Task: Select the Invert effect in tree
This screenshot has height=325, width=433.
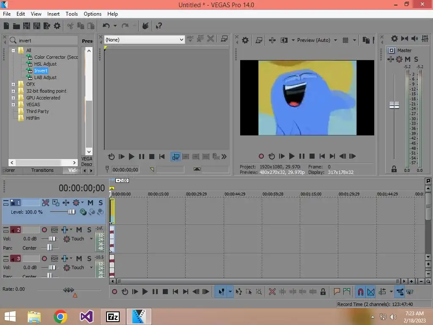Action: point(41,71)
